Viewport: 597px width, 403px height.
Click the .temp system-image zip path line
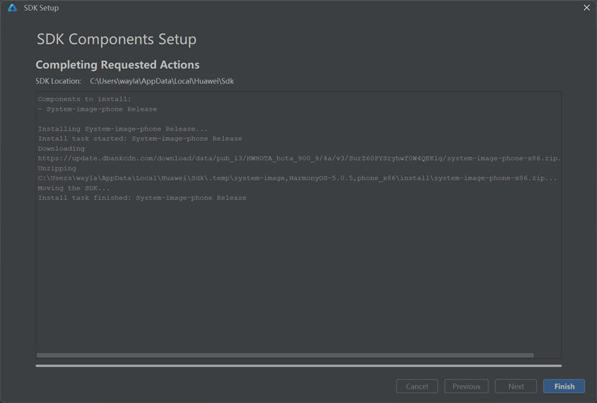click(x=297, y=178)
